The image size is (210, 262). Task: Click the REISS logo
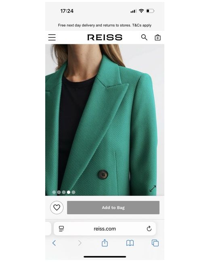(x=105, y=37)
